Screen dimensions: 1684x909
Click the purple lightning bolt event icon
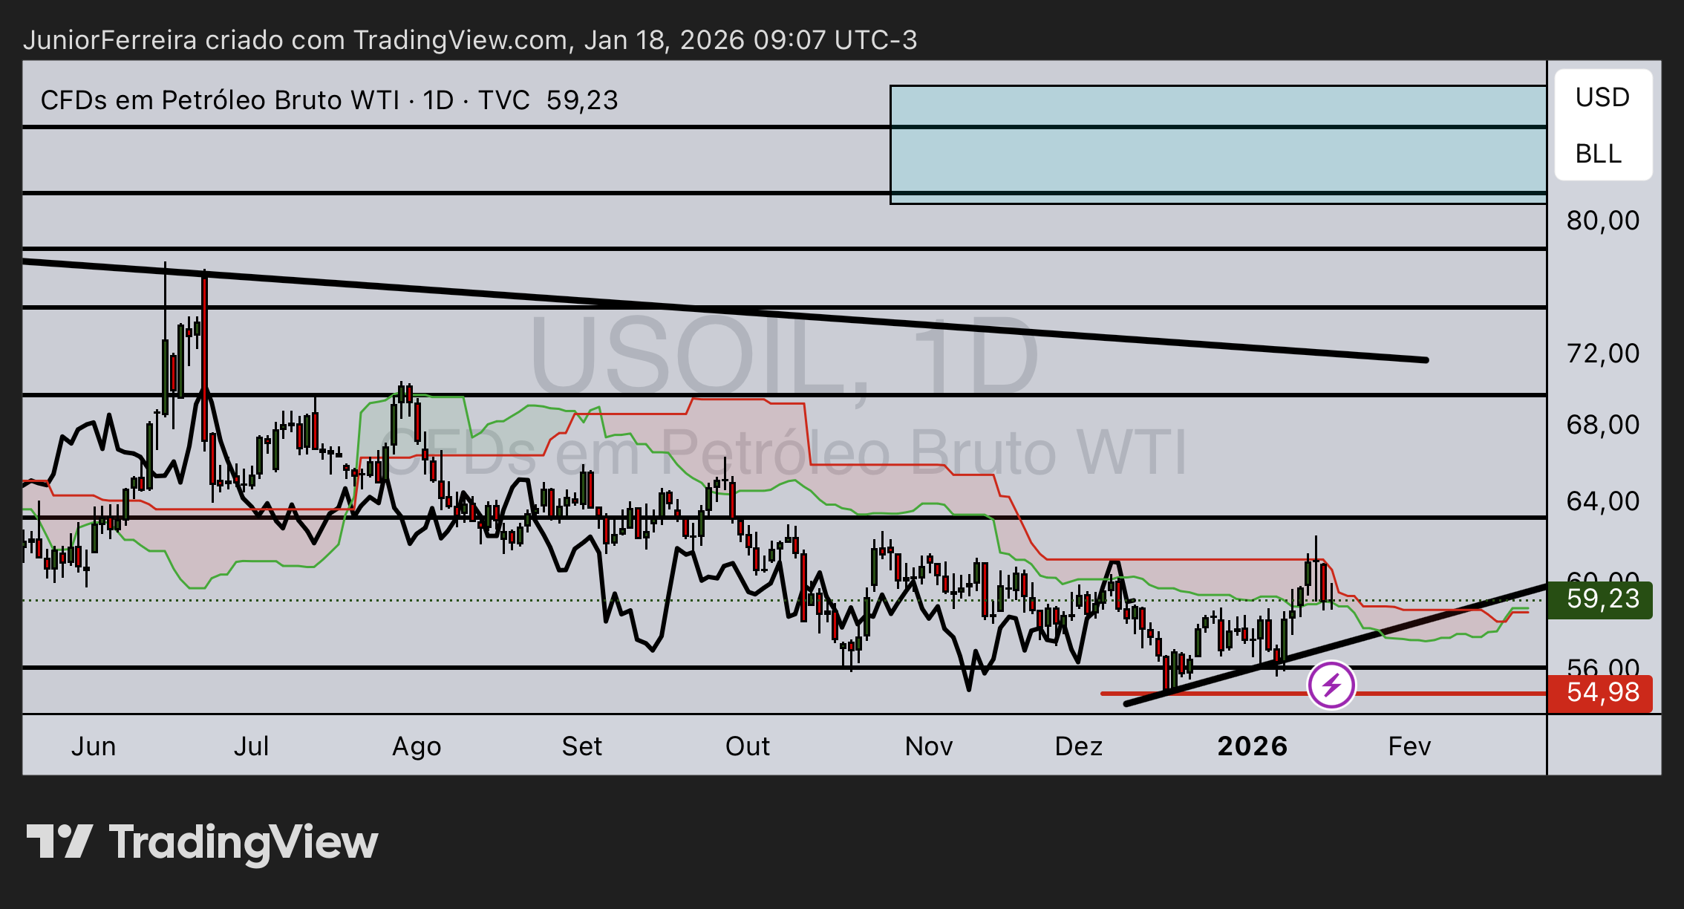[x=1331, y=685]
